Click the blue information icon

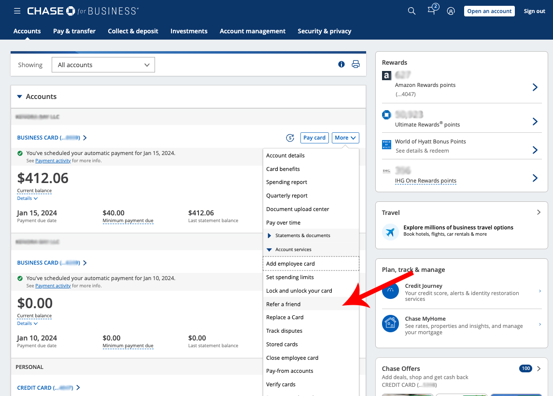341,64
